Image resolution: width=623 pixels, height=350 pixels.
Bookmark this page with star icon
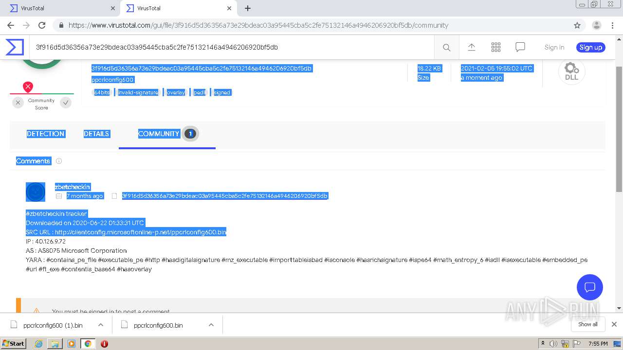pyautogui.click(x=577, y=25)
